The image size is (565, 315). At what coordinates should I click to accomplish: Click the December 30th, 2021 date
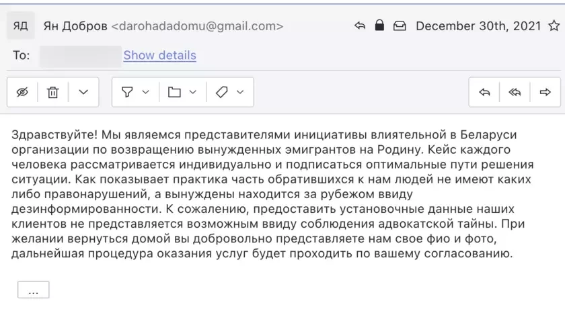pos(478,26)
